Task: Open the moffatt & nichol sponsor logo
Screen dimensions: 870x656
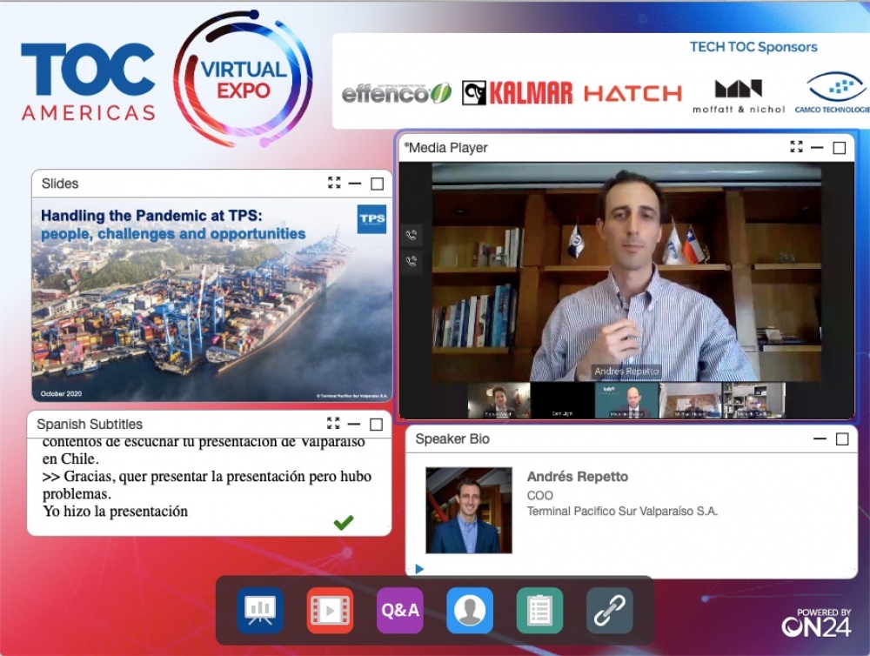Action: coord(739,96)
